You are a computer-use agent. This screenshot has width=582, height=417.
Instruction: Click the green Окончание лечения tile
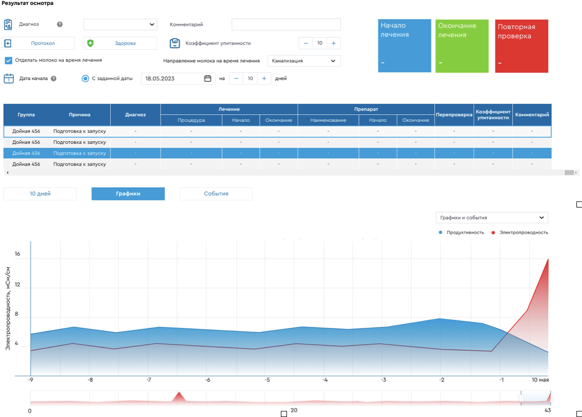point(462,46)
